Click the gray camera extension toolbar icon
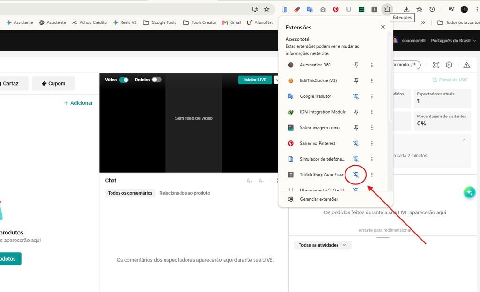 pyautogui.click(x=322, y=9)
